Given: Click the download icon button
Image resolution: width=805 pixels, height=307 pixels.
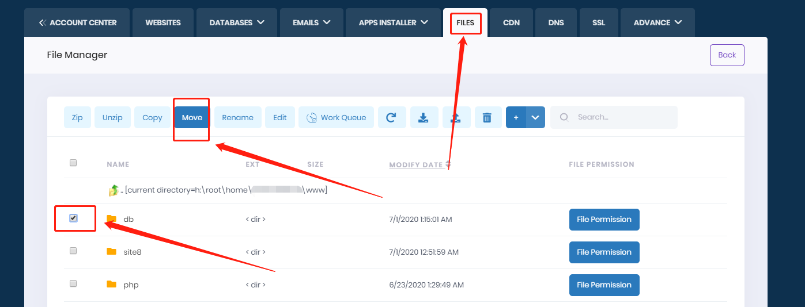Looking at the screenshot, I should (x=424, y=117).
